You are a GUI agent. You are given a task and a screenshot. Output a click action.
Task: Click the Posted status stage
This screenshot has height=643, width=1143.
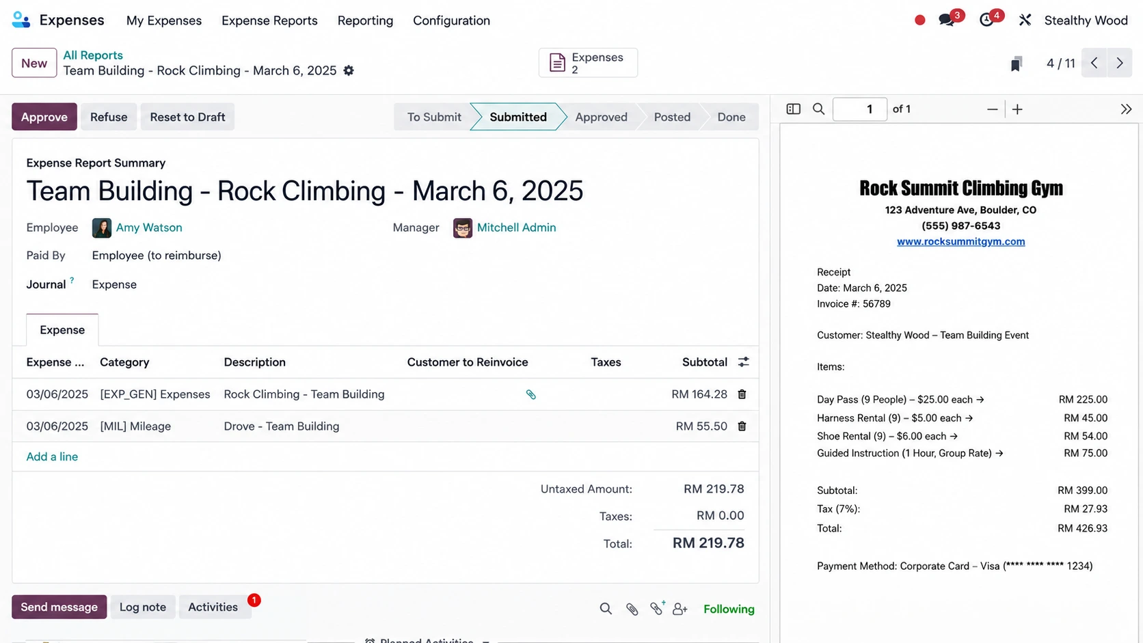672,117
